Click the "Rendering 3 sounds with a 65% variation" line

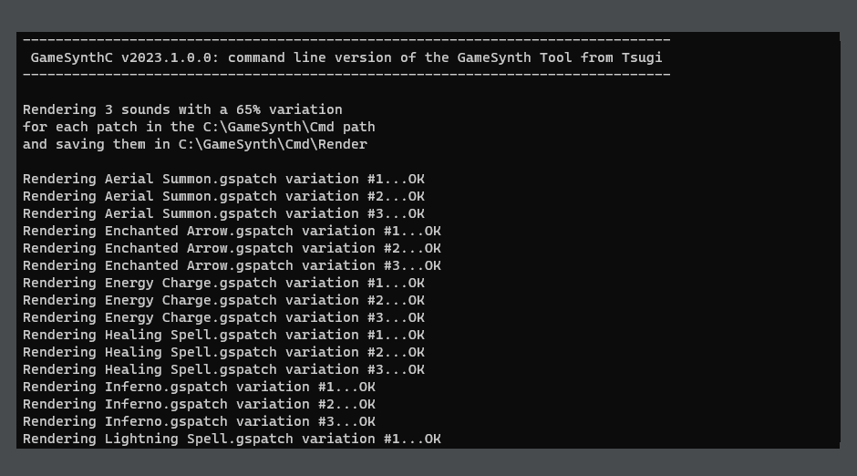(x=182, y=109)
